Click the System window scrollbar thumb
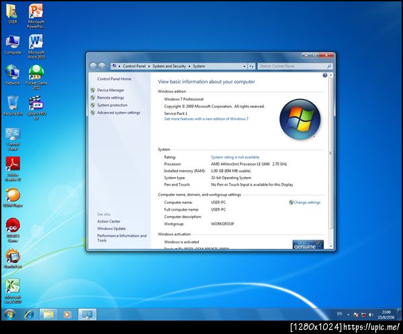The height and width of the screenshot is (334, 403). point(330,153)
